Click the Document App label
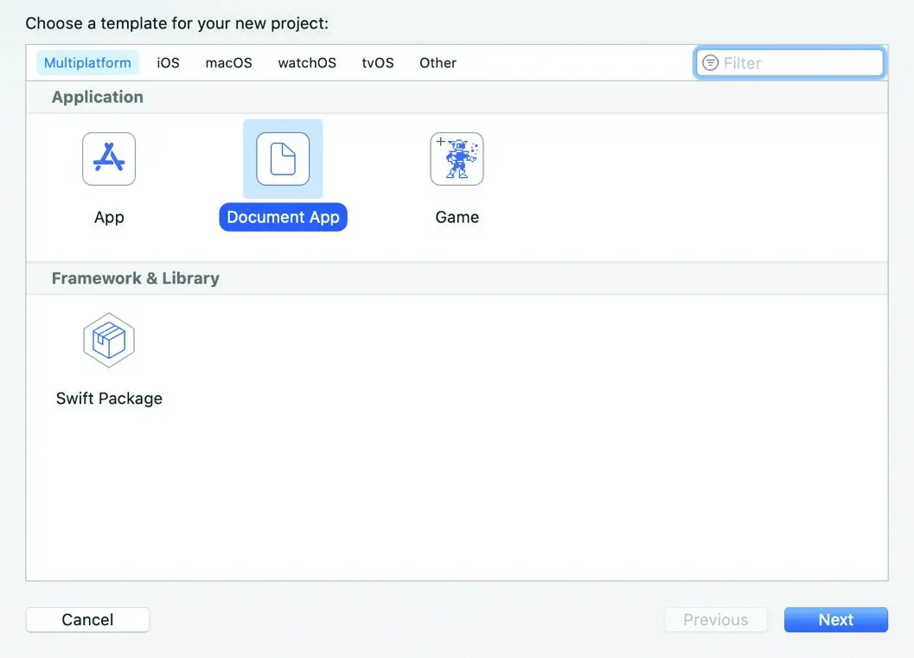Screen dimensions: 914x658 (x=283, y=217)
